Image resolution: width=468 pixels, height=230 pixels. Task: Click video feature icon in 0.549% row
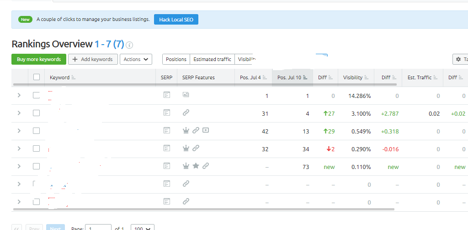[205, 130]
